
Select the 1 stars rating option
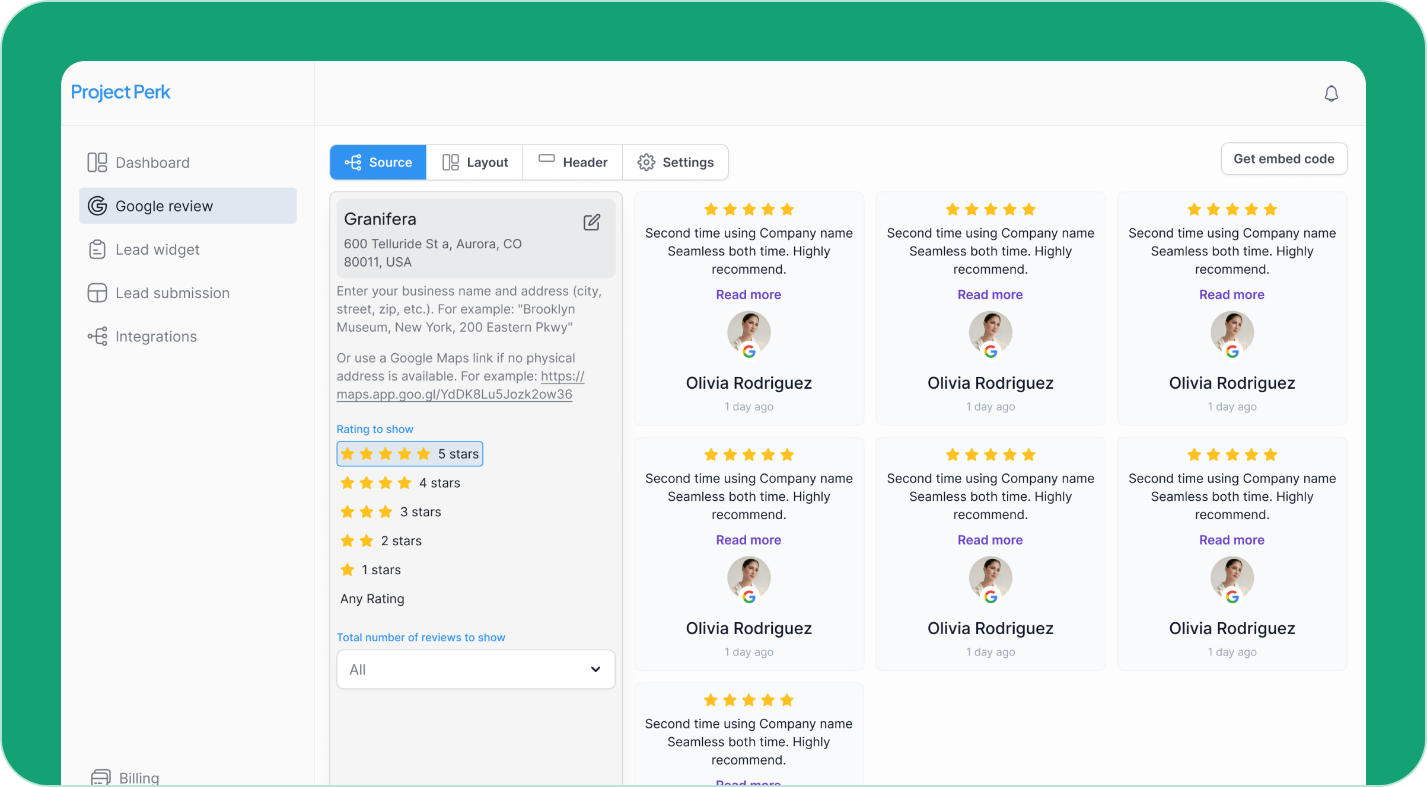(371, 570)
